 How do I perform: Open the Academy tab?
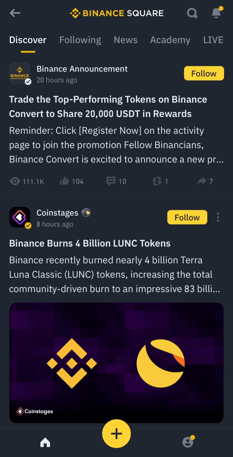[170, 40]
